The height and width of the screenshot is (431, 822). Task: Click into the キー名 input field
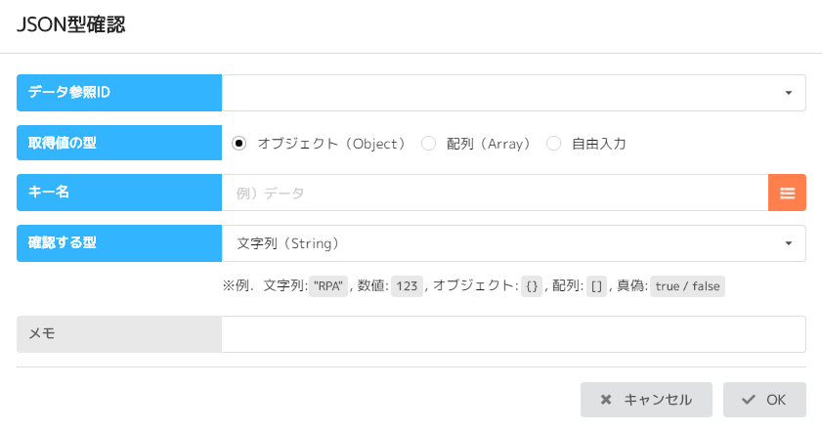tap(495, 194)
